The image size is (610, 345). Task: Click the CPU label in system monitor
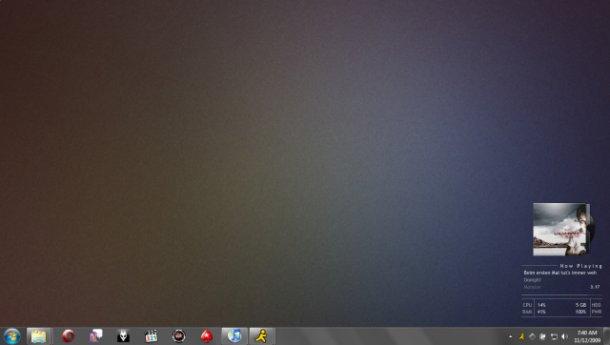coord(527,305)
